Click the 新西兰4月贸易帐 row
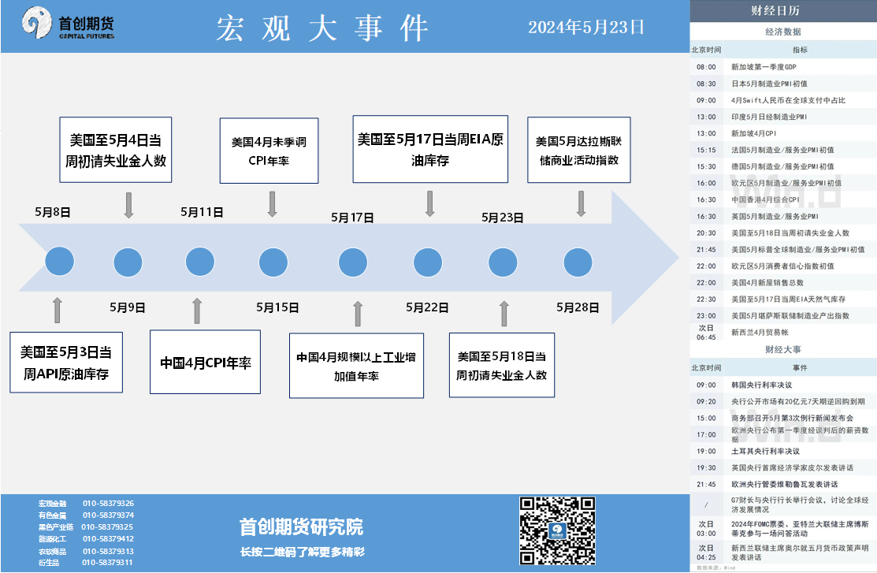 click(x=783, y=333)
